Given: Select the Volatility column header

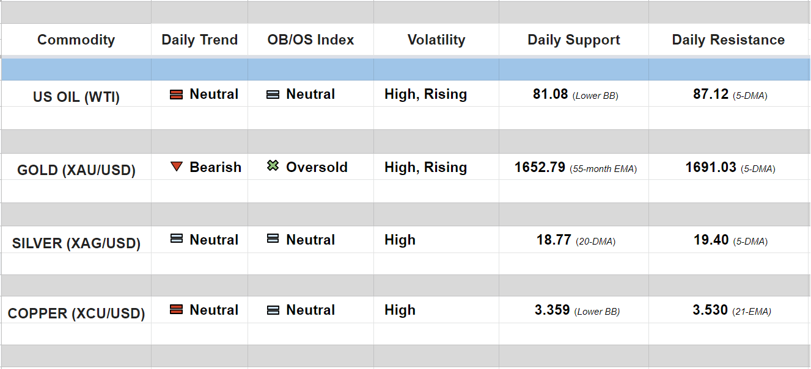Looking at the screenshot, I should [x=436, y=40].
